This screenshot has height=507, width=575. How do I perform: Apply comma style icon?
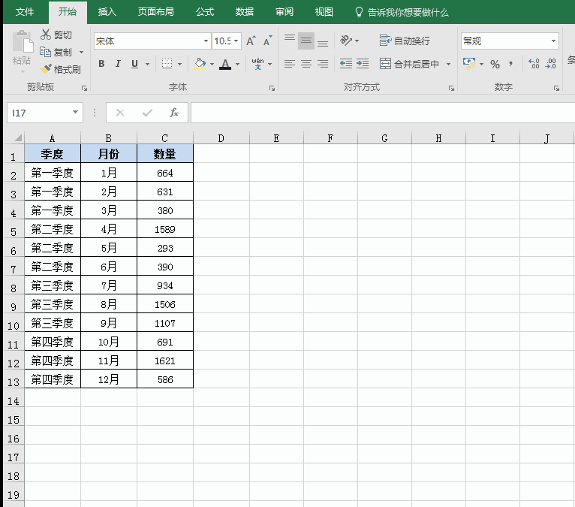[x=511, y=64]
